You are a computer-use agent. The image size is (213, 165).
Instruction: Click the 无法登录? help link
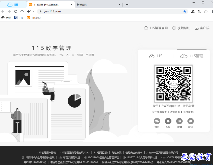(189, 112)
